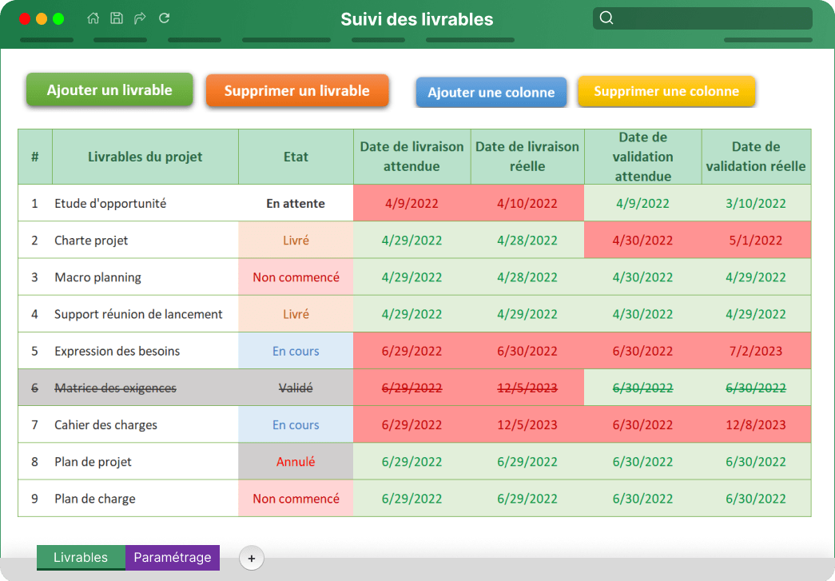Select the Etat column header
Image resolution: width=835 pixels, height=581 pixels.
coord(296,156)
